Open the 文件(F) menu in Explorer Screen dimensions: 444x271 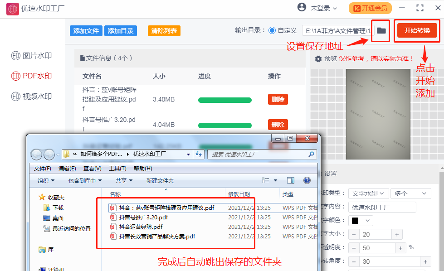[43, 169]
